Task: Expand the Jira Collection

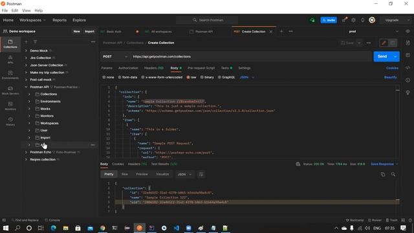Action: point(26,58)
